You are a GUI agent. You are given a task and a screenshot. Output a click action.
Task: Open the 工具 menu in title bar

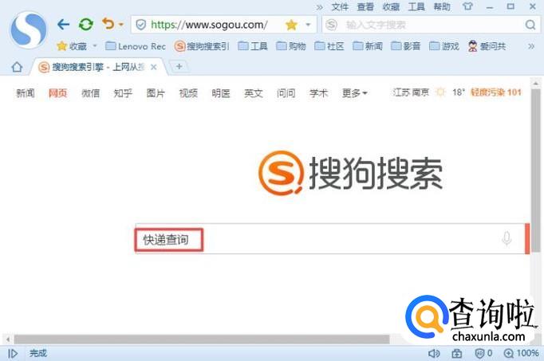[416, 6]
